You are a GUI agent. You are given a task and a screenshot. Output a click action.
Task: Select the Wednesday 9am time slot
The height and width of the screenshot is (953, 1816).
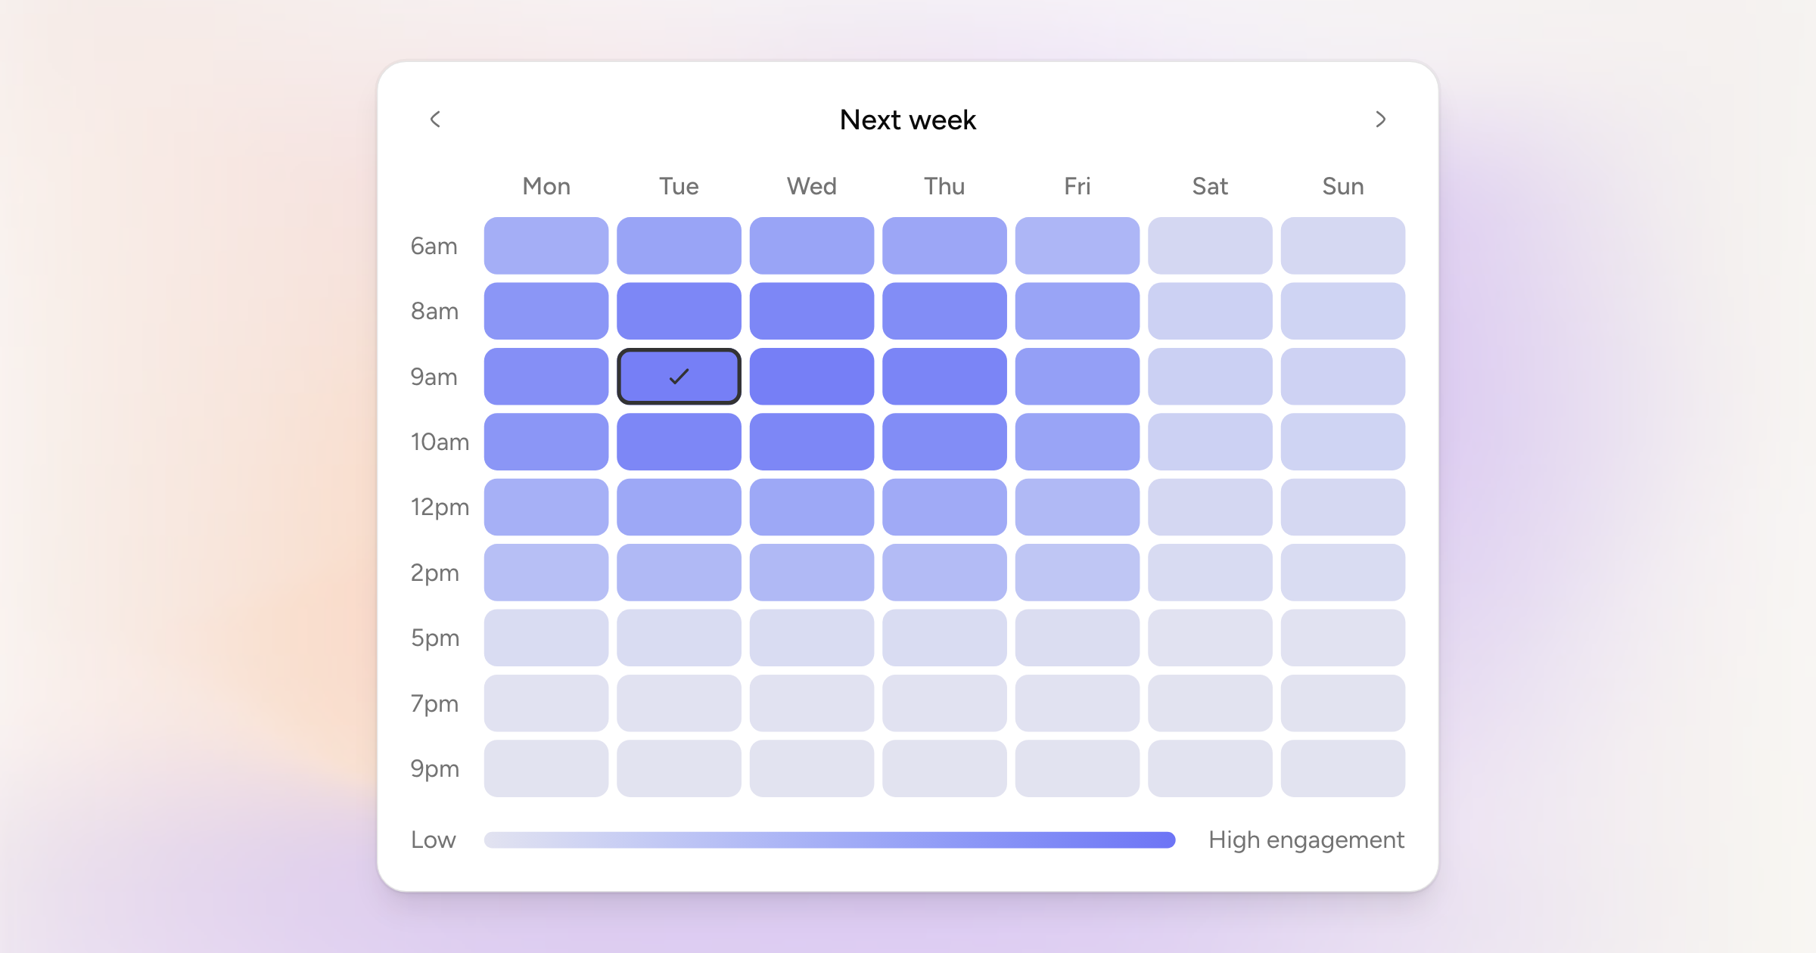[812, 377]
